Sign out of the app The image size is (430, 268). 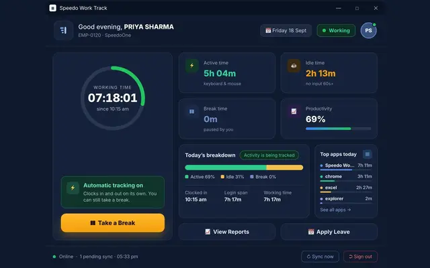(x=360, y=257)
